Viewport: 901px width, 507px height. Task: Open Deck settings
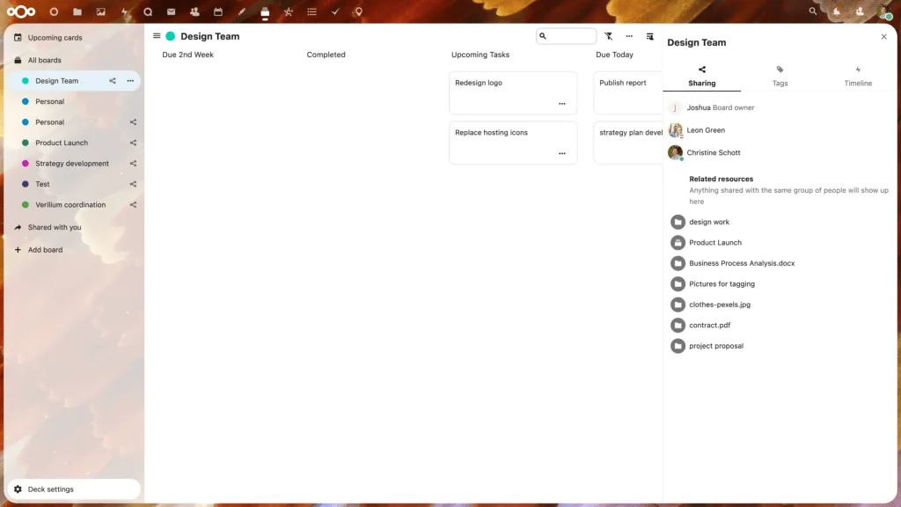tap(75, 489)
